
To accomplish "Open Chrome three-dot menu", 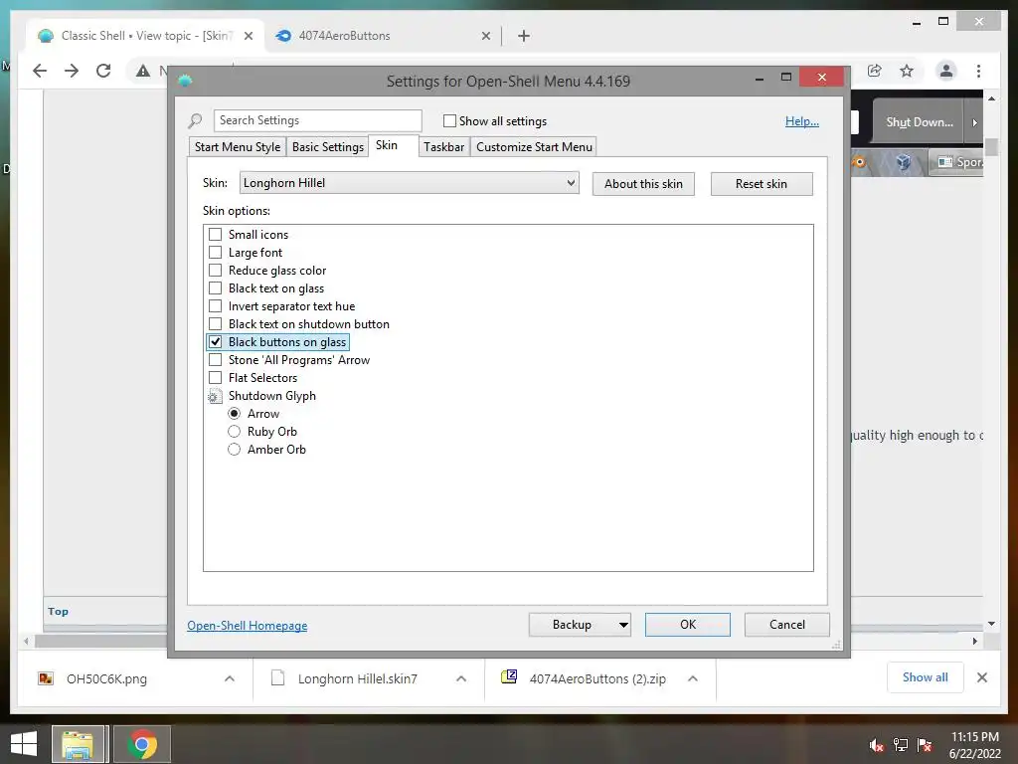I will click(978, 71).
